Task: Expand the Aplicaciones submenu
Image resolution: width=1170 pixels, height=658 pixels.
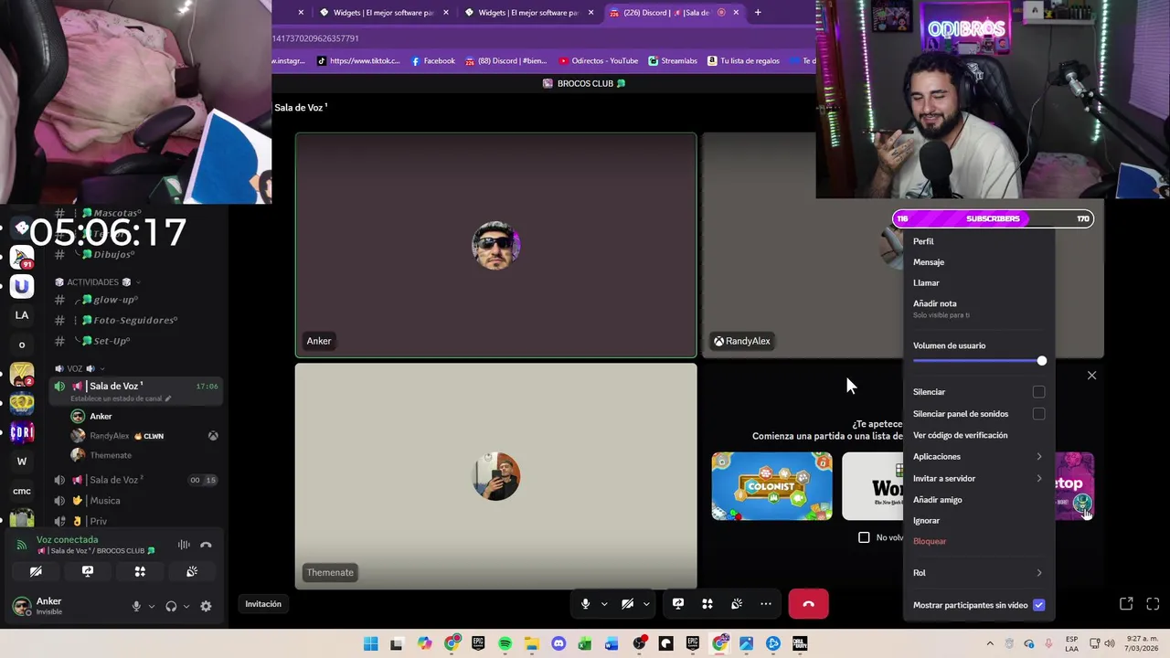Action: point(978,456)
